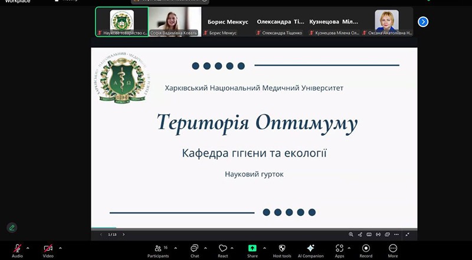
Task: Expand the Share options arrow
Action: click(264, 248)
